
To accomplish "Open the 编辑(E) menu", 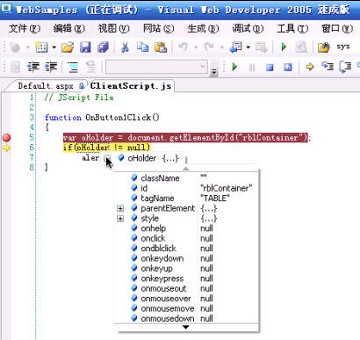I will click(69, 28).
